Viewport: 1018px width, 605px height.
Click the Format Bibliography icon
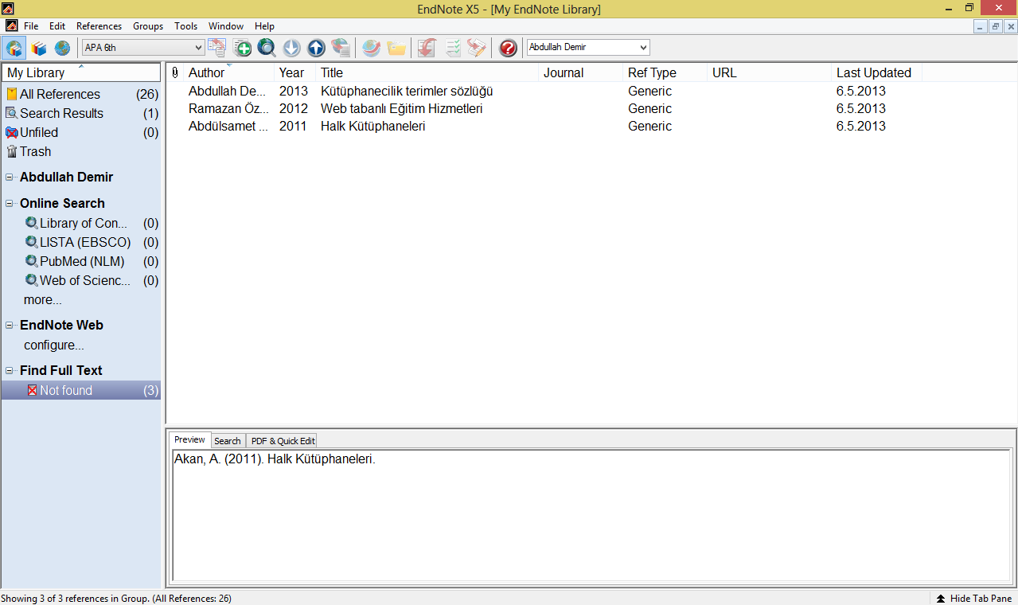(453, 48)
